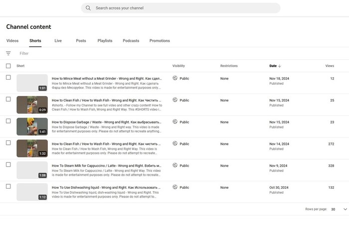Select the Dishwashing liquid short checkbox
Image resolution: width=349 pixels, height=232 pixels.
pos(8,186)
